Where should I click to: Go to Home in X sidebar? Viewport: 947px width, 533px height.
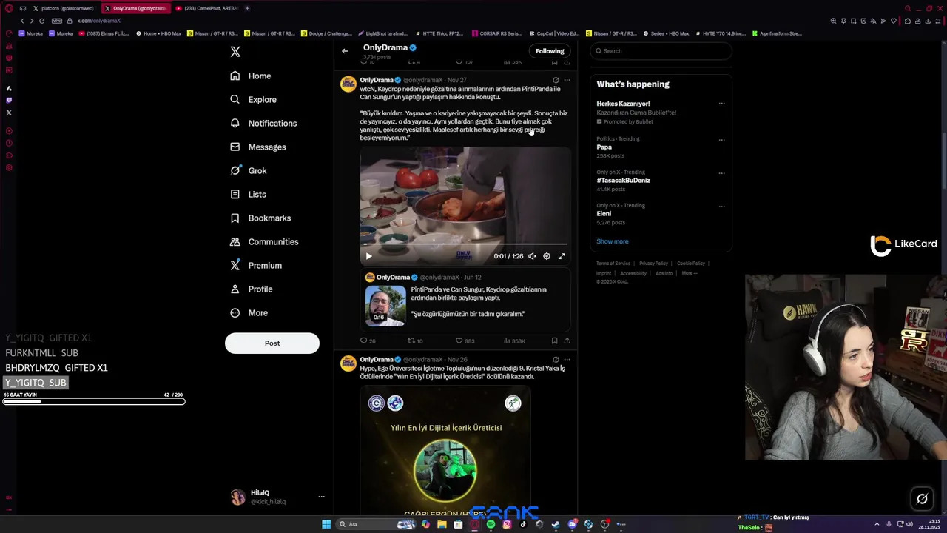[x=250, y=76]
